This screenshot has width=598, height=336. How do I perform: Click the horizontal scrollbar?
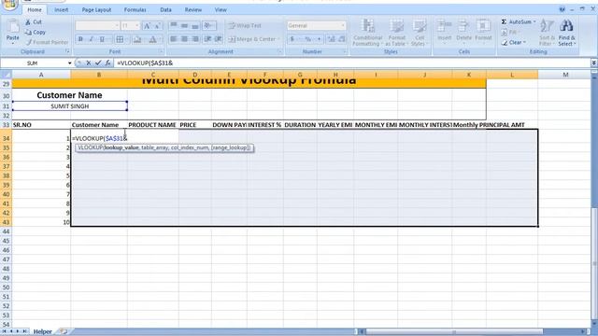pyautogui.click(x=454, y=332)
